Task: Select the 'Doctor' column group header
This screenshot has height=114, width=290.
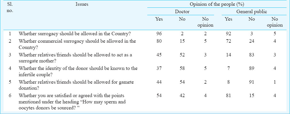Action: coord(182,12)
